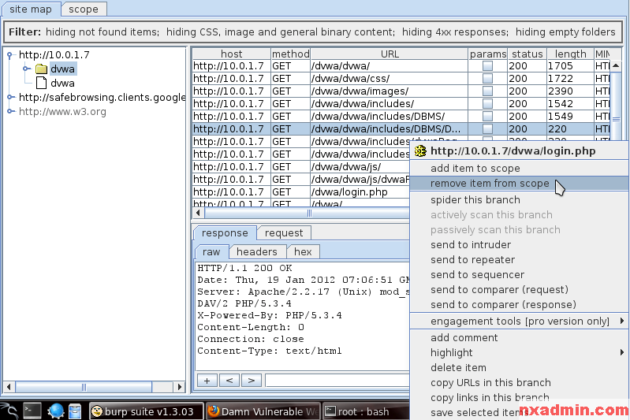The width and height of the screenshot is (630, 420).
Task: Open the blue globe browser icon in taskbar
Action: (x=55, y=411)
